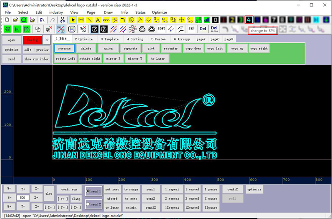Switch to the '4 Sorting' tab

(135, 39)
